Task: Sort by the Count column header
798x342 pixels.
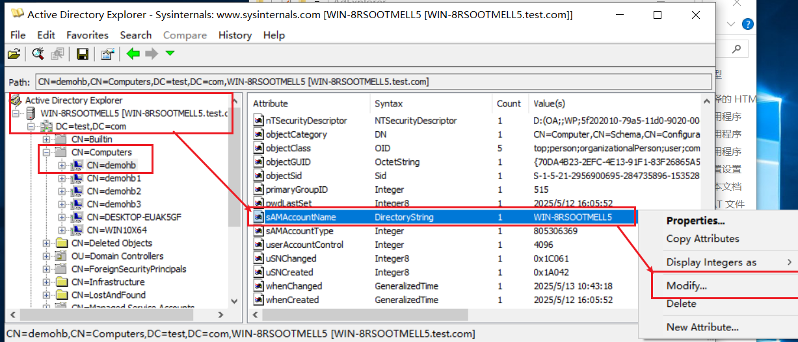Action: 511,103
